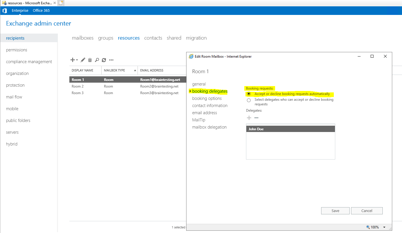Enable automatic accept or decline of booking requests
This screenshot has width=402, height=233.
click(x=249, y=94)
